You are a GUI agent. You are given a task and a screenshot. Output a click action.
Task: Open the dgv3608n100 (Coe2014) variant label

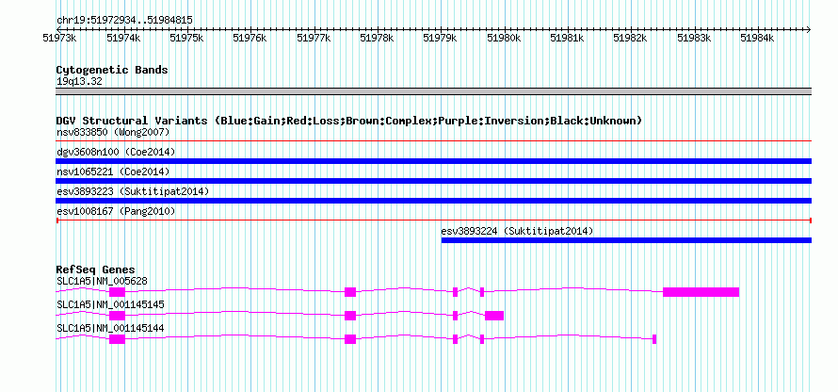click(116, 152)
